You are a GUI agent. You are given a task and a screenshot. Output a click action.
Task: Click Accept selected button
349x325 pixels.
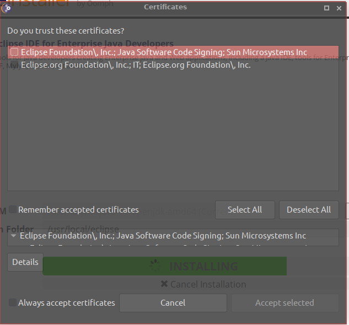point(285,303)
